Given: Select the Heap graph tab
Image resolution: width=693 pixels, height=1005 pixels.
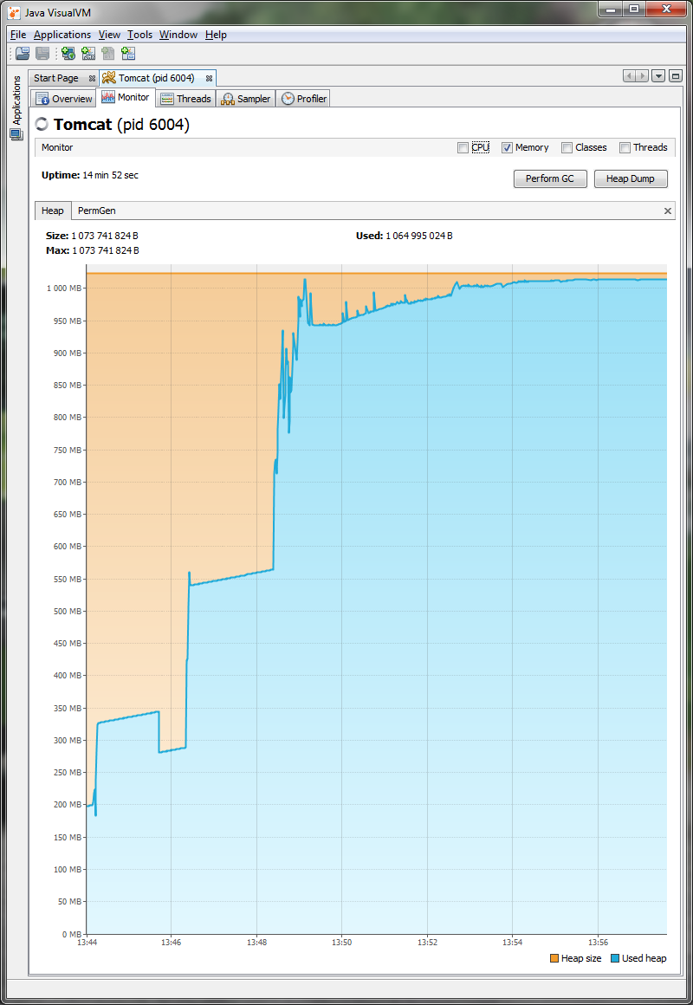Looking at the screenshot, I should 53,211.
